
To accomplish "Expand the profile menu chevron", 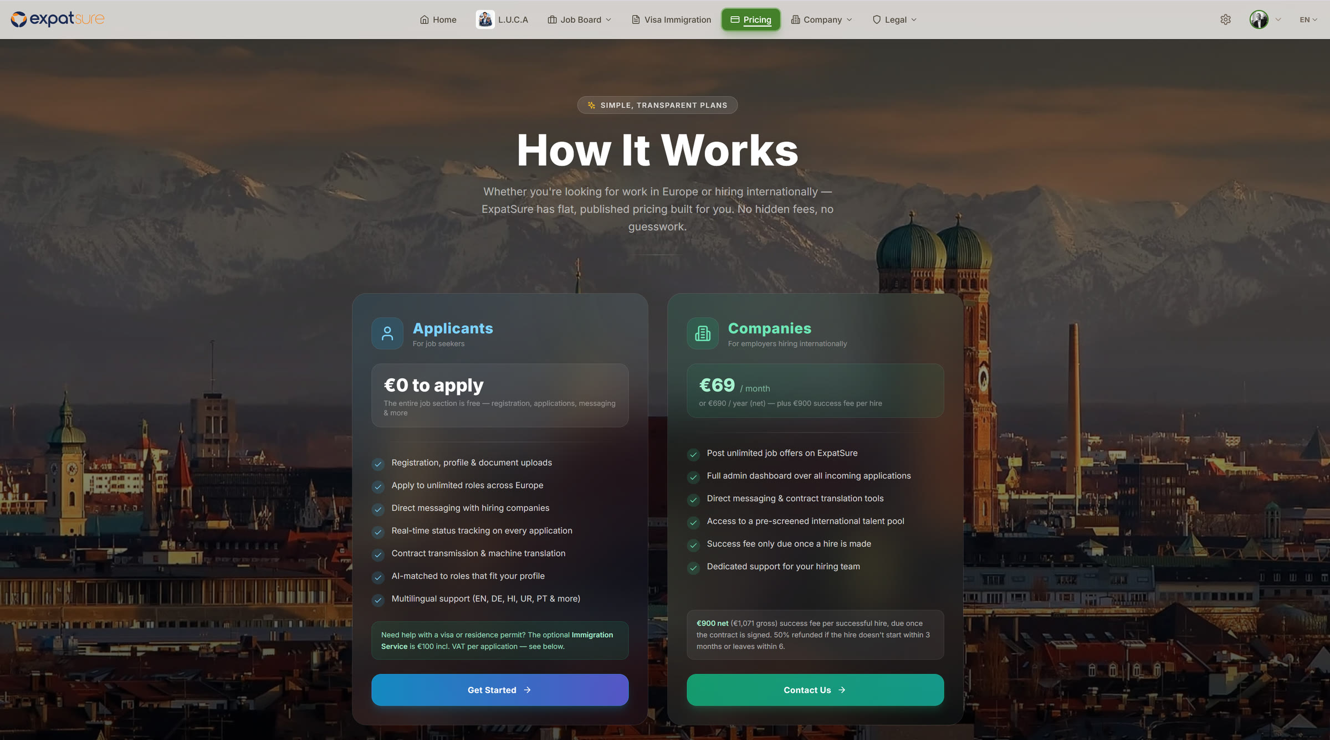I will pos(1278,19).
